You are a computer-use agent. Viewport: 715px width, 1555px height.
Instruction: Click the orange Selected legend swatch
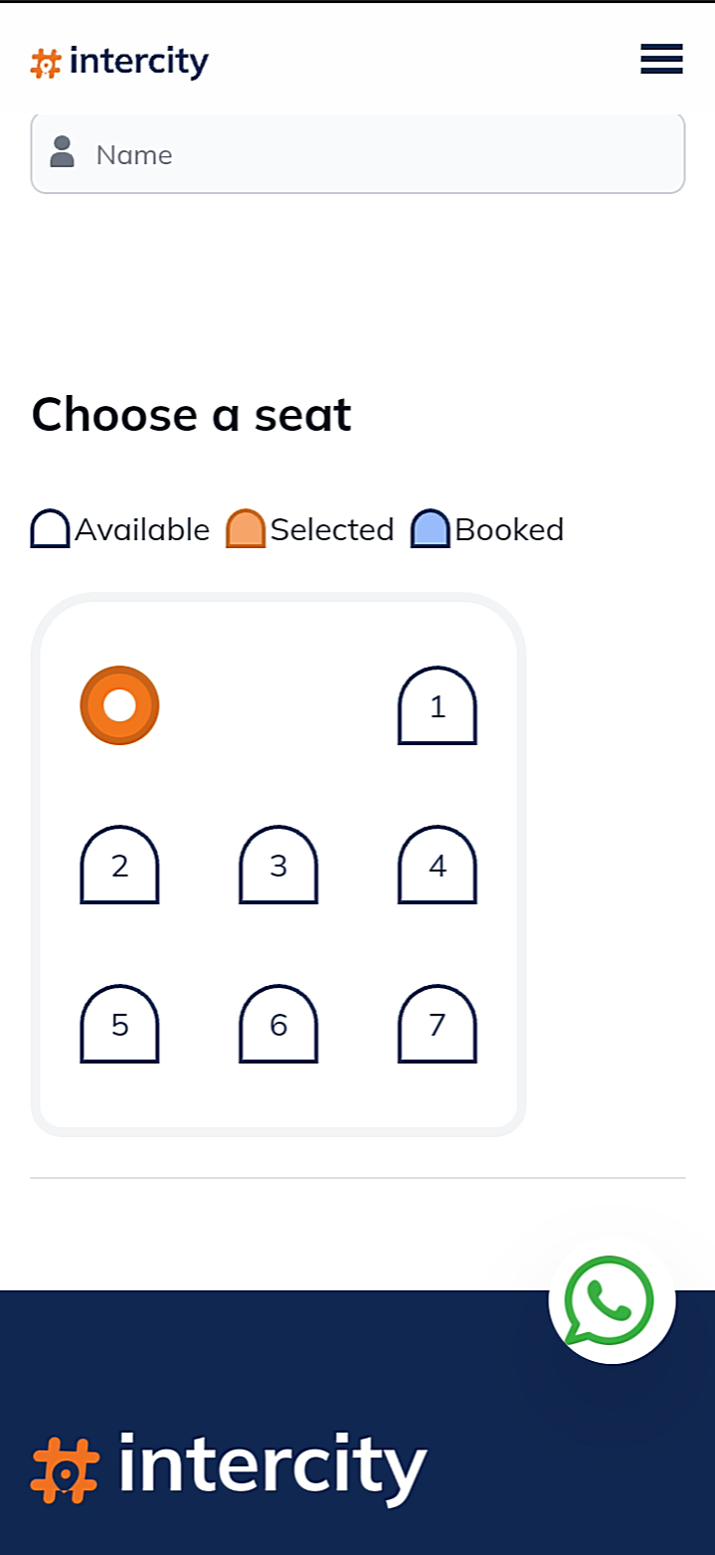(246, 529)
